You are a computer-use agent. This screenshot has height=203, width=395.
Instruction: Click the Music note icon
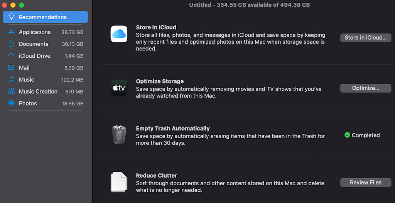coord(11,79)
